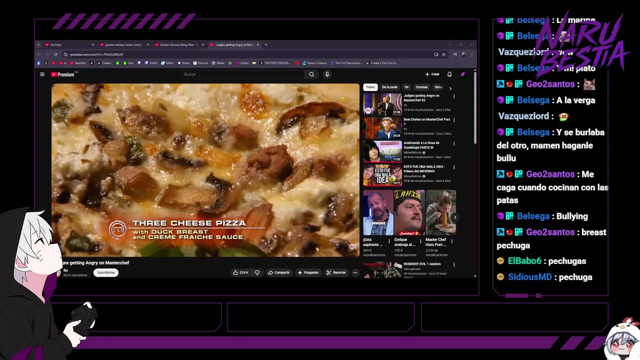The image size is (640, 360).
Task: Click the Buscar search field
Action: click(242, 74)
